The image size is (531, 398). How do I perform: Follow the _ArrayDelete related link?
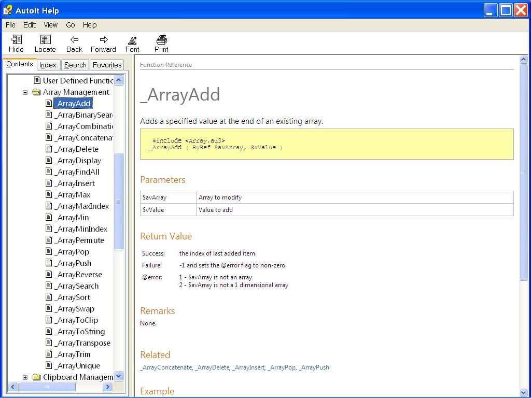tap(212, 367)
